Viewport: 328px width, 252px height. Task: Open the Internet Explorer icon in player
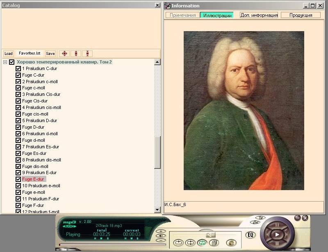[231, 243]
